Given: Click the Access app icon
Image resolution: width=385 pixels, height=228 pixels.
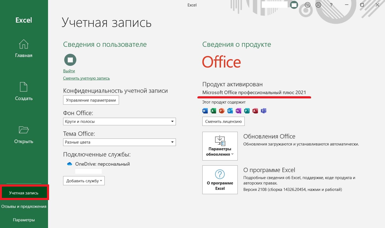Looking at the screenshot, I should pyautogui.click(x=255, y=111).
